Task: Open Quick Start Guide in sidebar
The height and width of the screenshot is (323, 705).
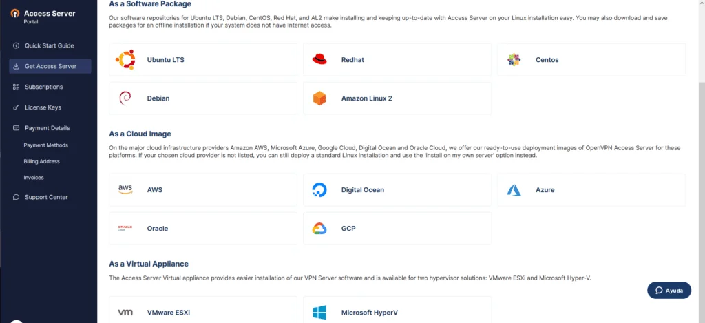Action: click(x=50, y=45)
